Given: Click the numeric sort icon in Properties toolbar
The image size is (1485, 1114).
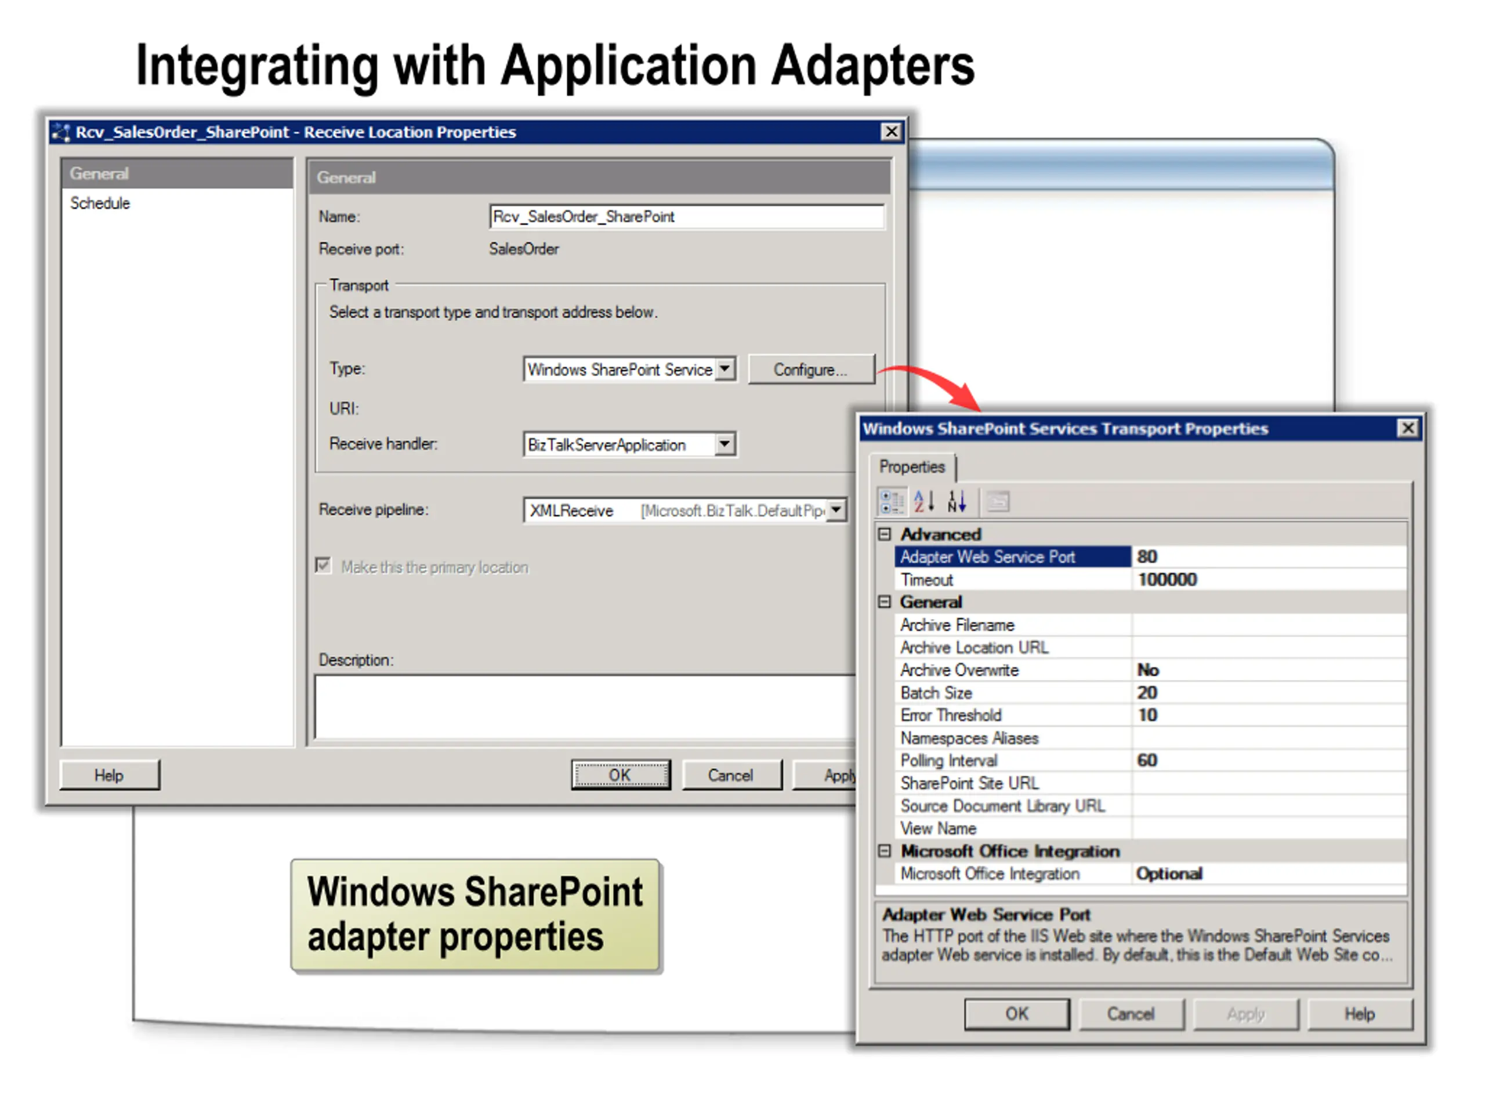Looking at the screenshot, I should [x=957, y=502].
